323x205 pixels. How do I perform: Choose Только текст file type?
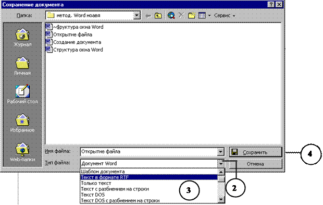click(148, 183)
